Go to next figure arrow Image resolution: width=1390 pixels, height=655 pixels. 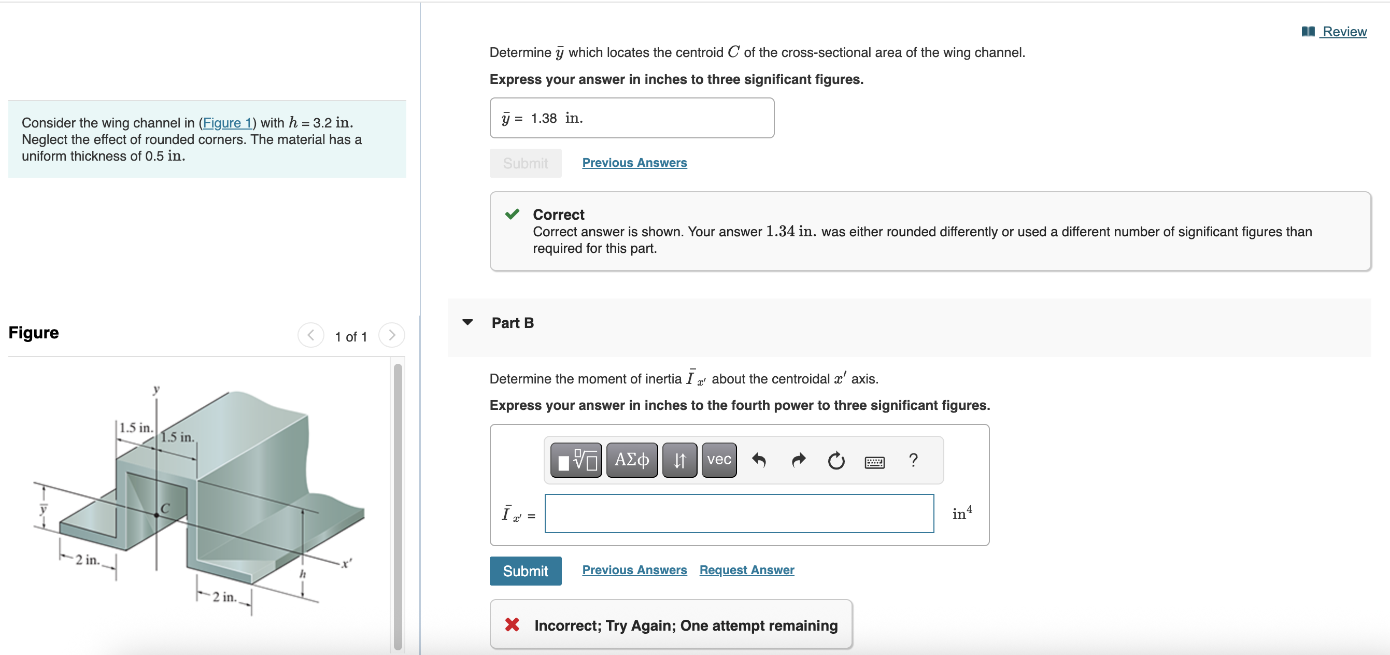point(392,336)
